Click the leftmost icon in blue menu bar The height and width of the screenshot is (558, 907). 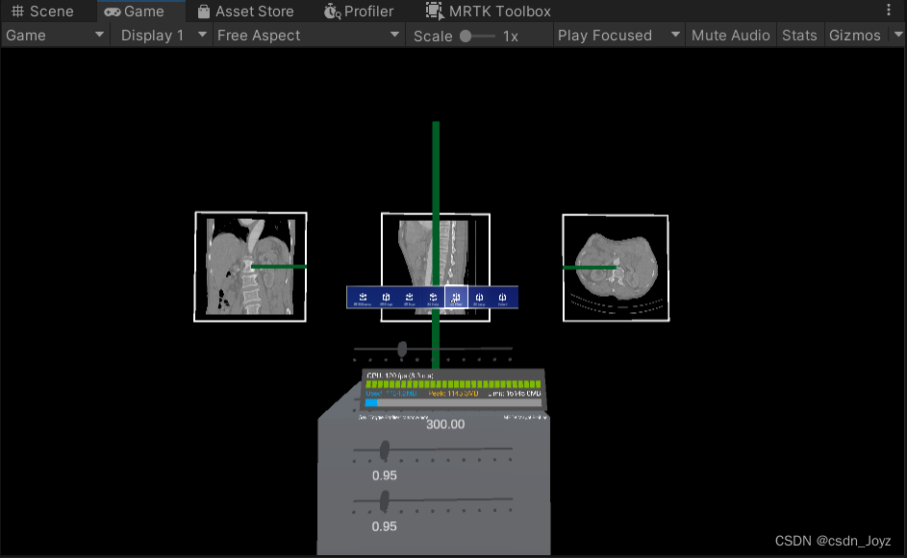(x=363, y=298)
